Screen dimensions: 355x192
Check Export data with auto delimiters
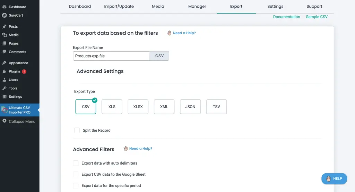76,163
